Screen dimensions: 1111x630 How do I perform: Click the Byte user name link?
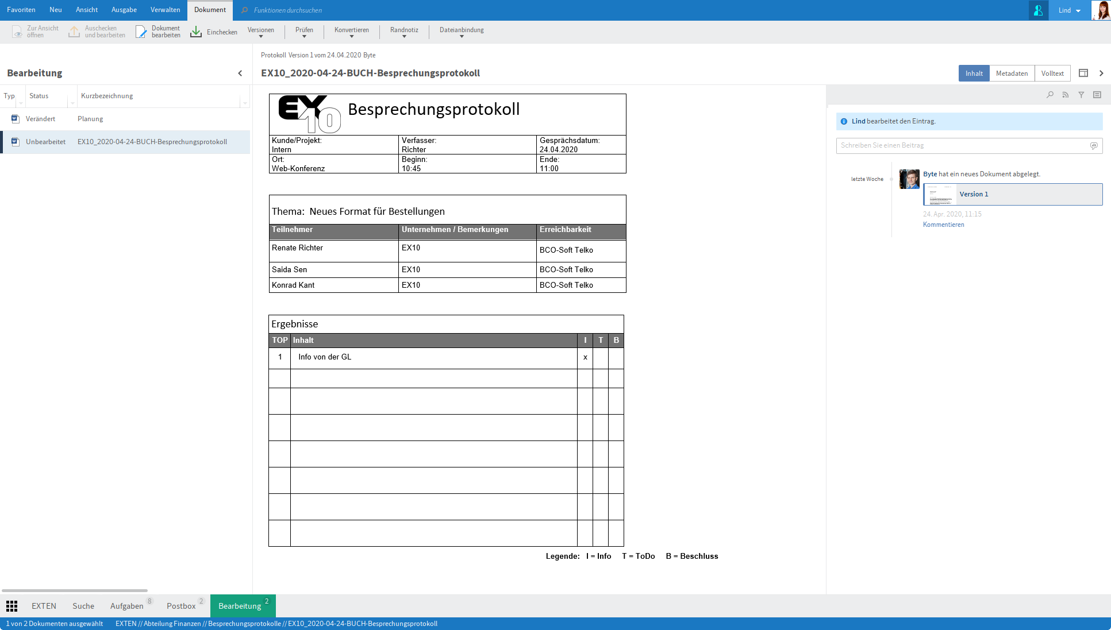point(929,174)
